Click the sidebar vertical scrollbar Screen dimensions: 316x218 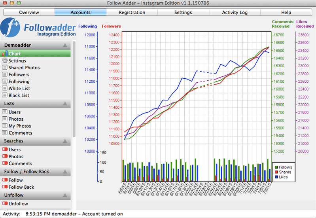(74, 89)
